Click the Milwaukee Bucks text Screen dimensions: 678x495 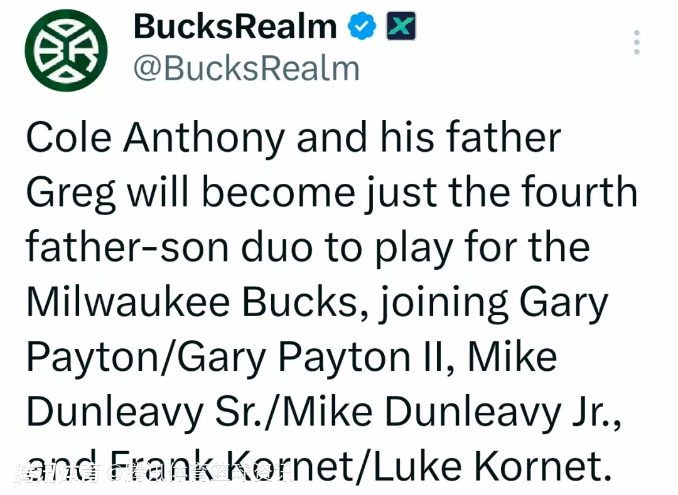coord(193,302)
